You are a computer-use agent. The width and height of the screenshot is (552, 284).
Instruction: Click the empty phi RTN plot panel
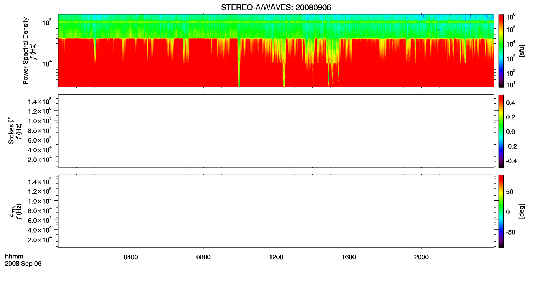276,211
